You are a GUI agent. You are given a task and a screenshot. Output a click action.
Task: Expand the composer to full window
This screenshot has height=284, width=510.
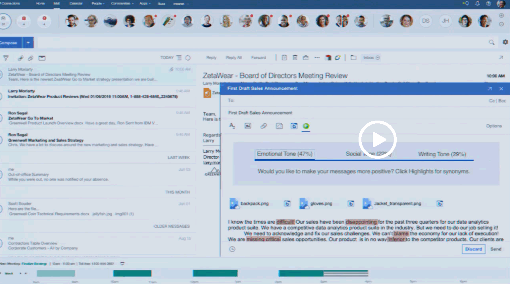490,89
